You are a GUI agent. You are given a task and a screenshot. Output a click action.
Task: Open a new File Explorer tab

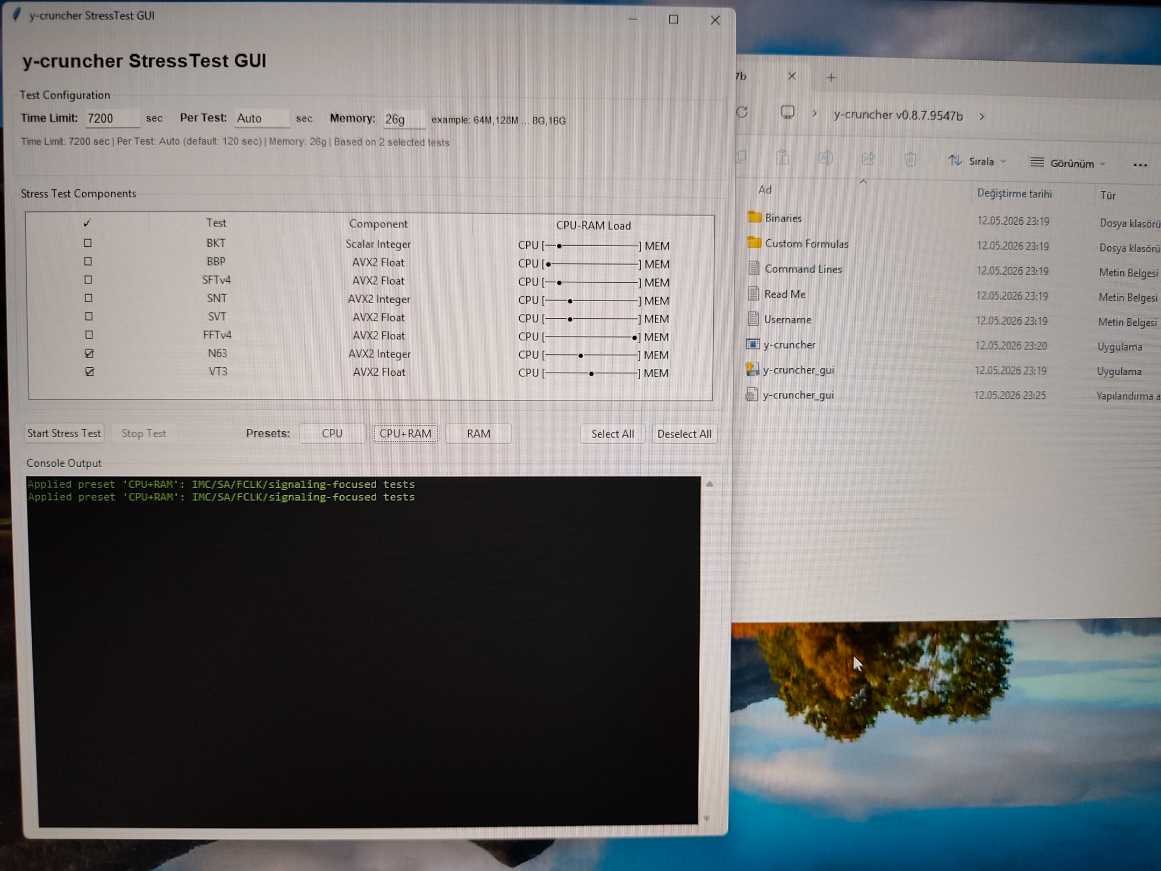point(832,78)
